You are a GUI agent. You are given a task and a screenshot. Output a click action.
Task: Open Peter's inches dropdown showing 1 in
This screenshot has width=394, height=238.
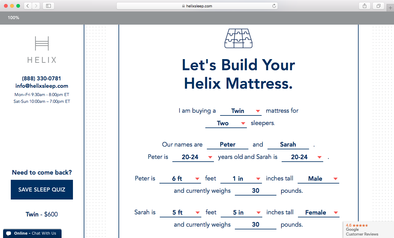[241, 179]
